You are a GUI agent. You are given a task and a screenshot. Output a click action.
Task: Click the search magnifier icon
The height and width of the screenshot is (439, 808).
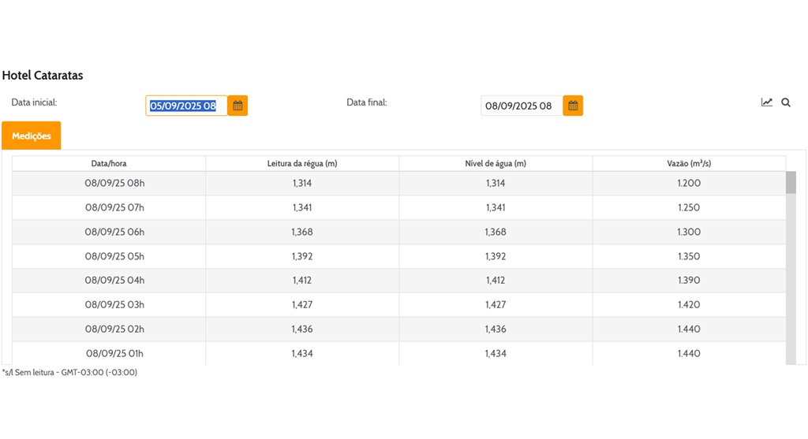click(786, 102)
